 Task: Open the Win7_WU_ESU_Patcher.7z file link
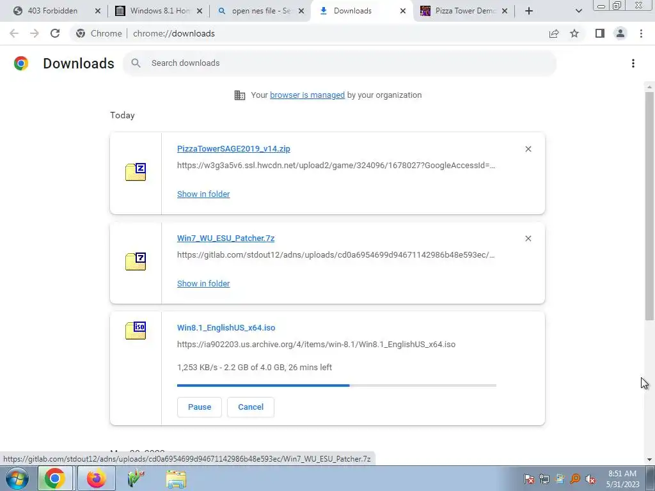tap(226, 238)
